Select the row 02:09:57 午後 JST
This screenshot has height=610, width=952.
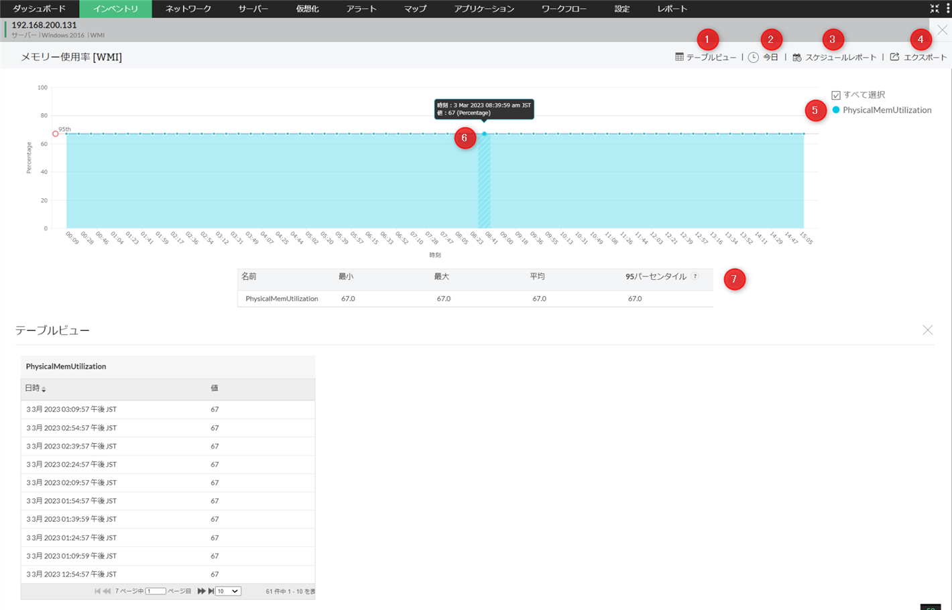pos(168,483)
